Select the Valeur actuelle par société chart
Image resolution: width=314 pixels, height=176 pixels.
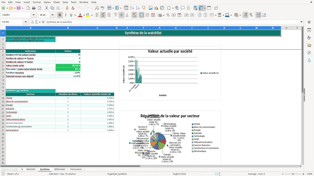click(x=170, y=73)
